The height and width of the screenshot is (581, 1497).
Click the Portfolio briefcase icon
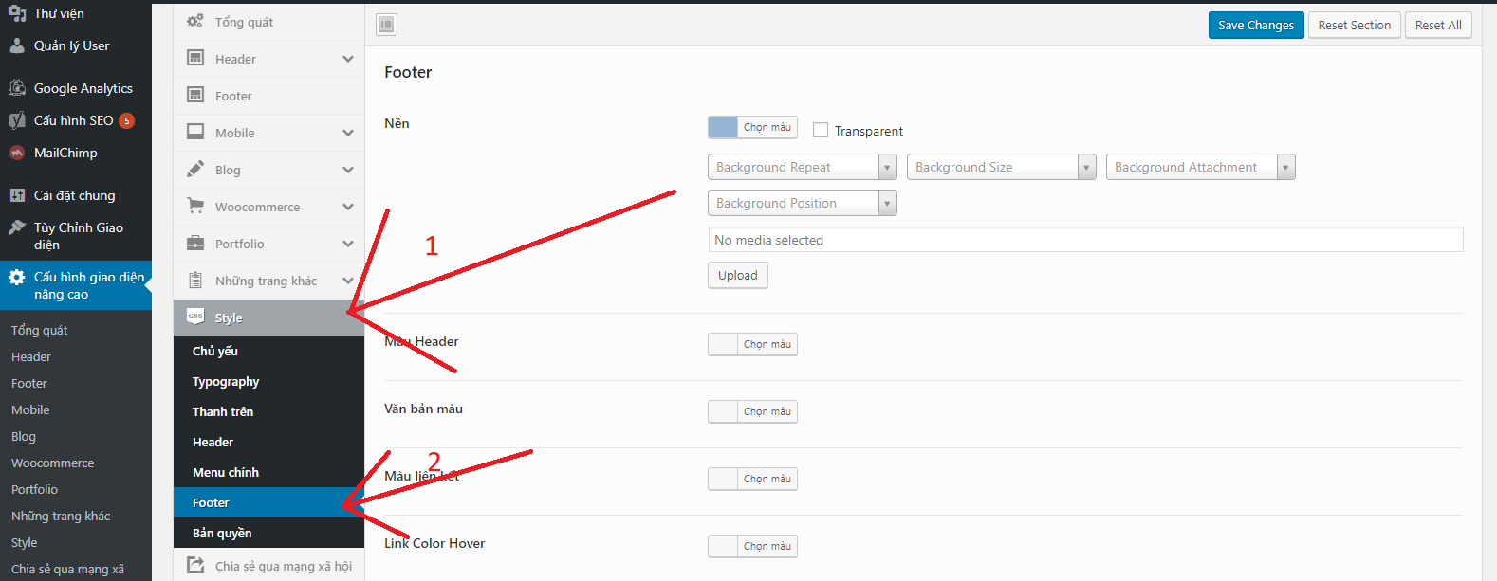(195, 244)
